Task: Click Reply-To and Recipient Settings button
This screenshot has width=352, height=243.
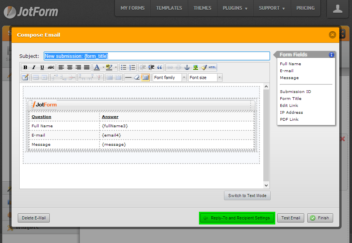Action: 237,218
